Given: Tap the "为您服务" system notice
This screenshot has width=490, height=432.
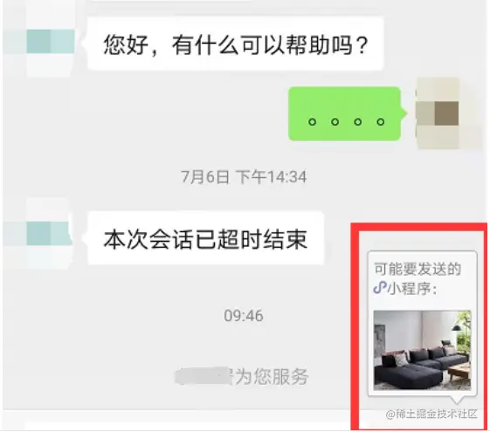Looking at the screenshot, I should click(x=272, y=376).
